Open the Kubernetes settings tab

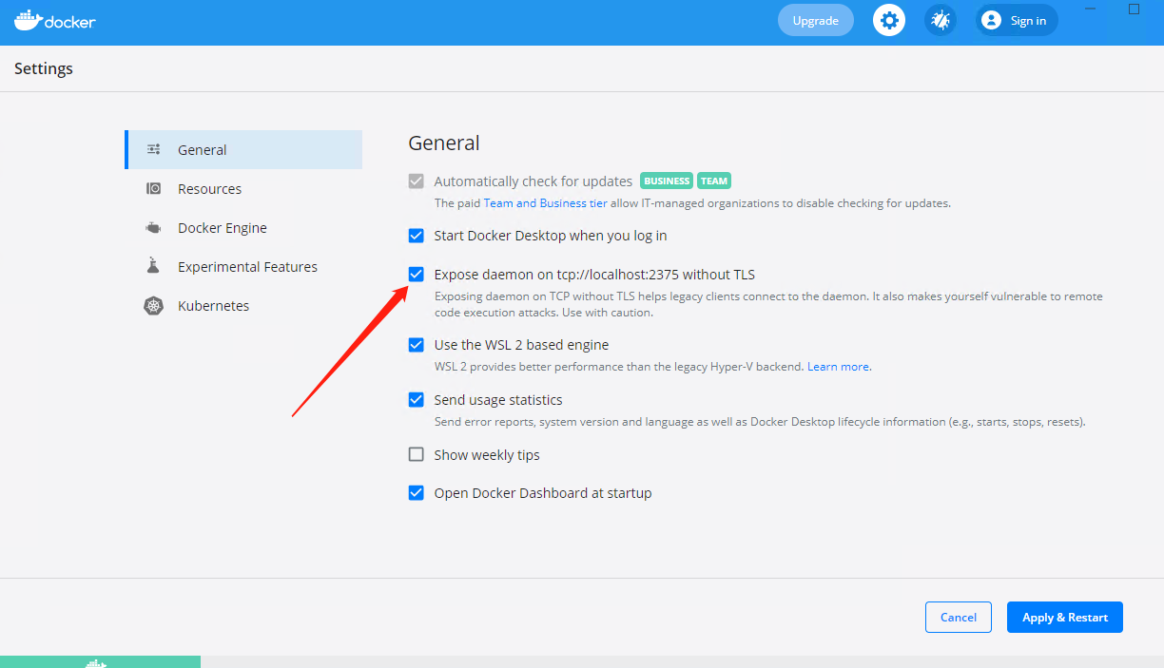pyautogui.click(x=213, y=306)
